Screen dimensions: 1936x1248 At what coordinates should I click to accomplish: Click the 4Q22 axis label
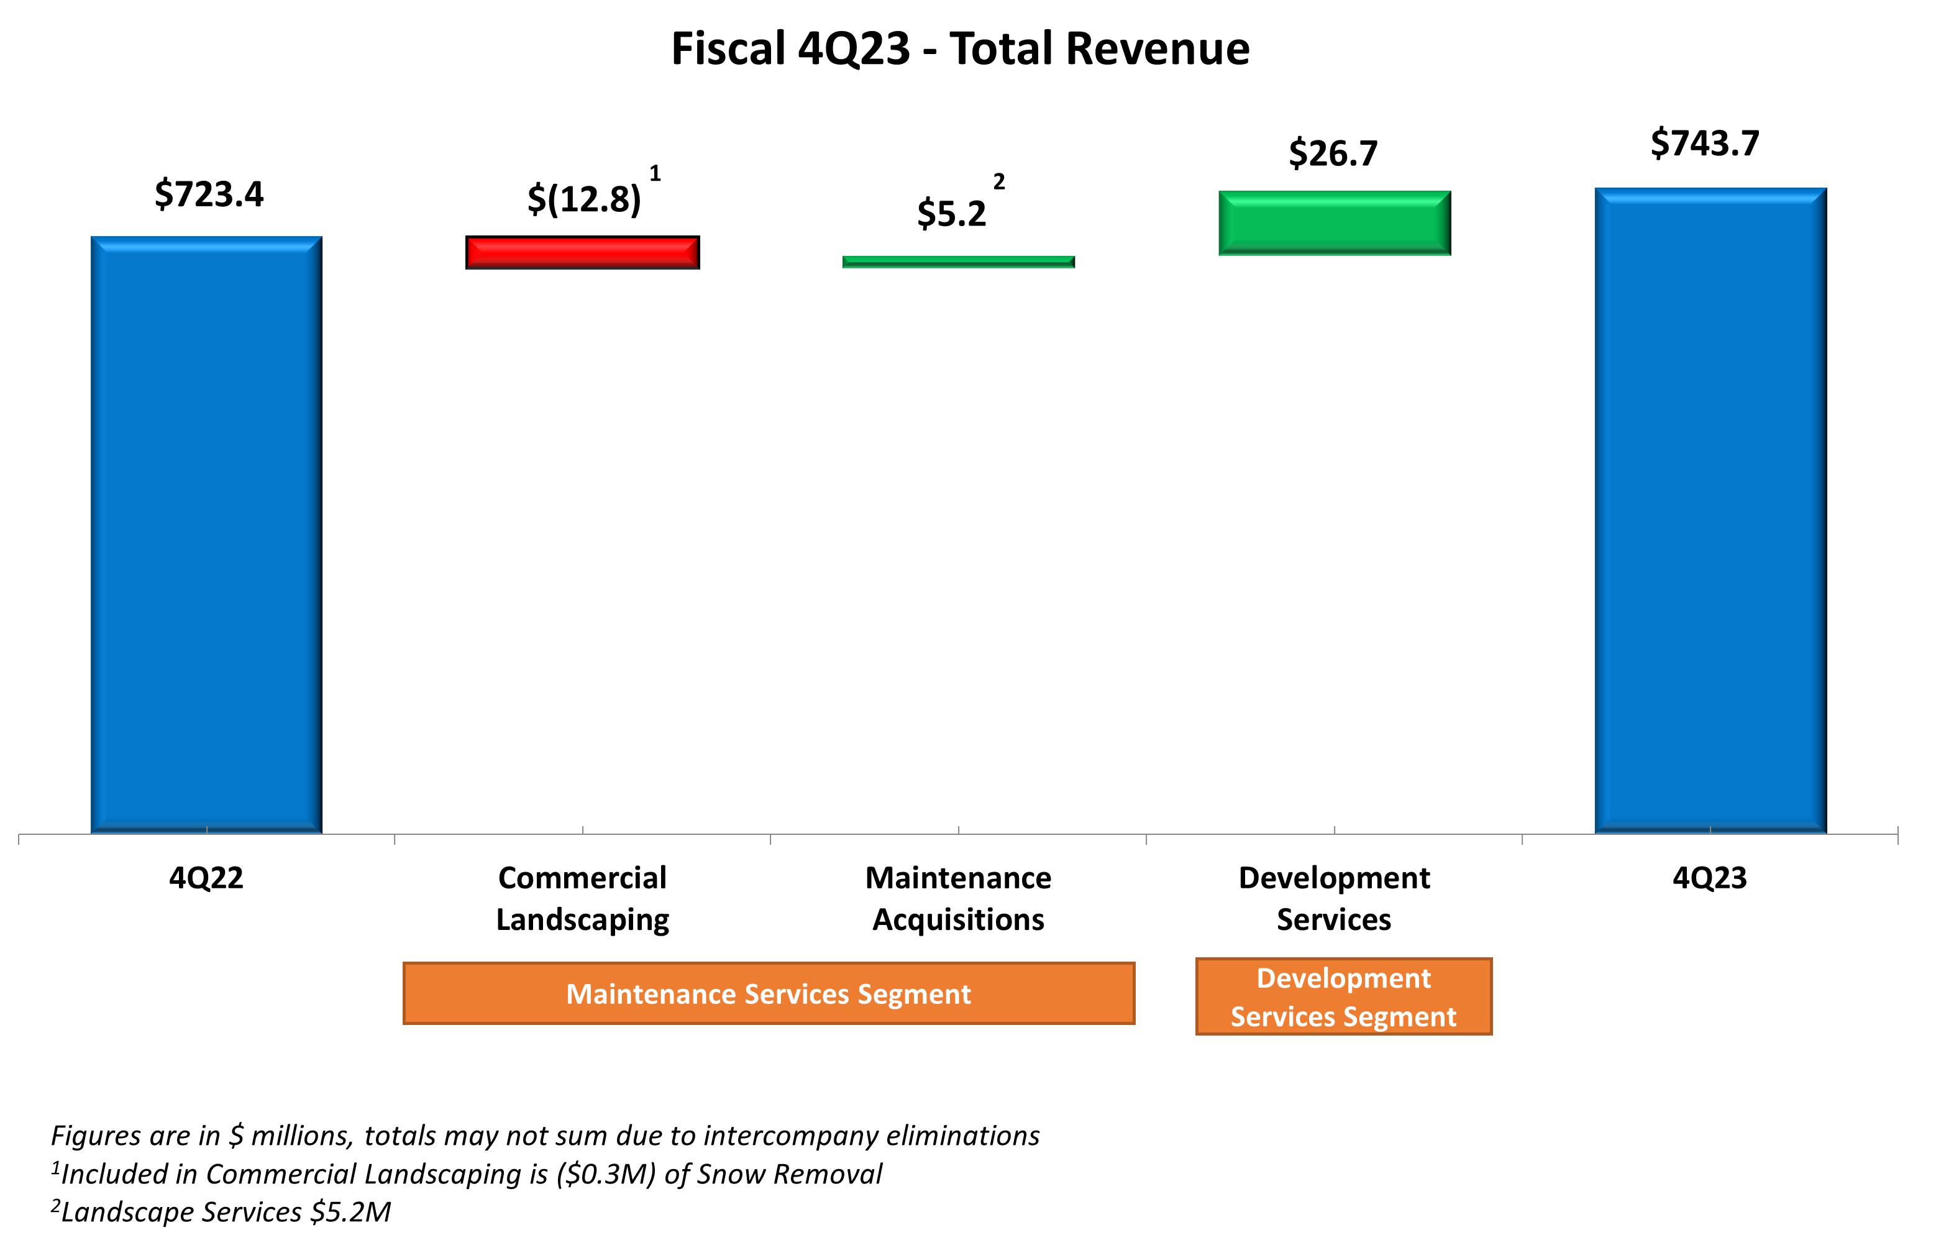coord(206,878)
